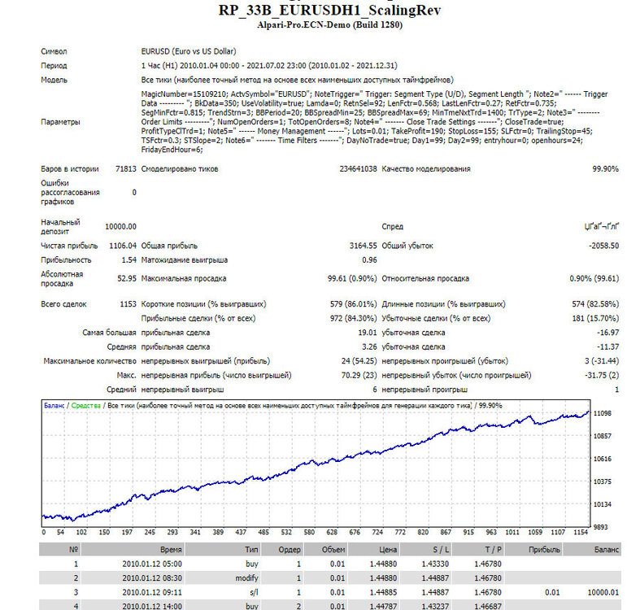Select consecutive losses value 3 (-31.44)
The height and width of the screenshot is (610, 627).
[602, 361]
